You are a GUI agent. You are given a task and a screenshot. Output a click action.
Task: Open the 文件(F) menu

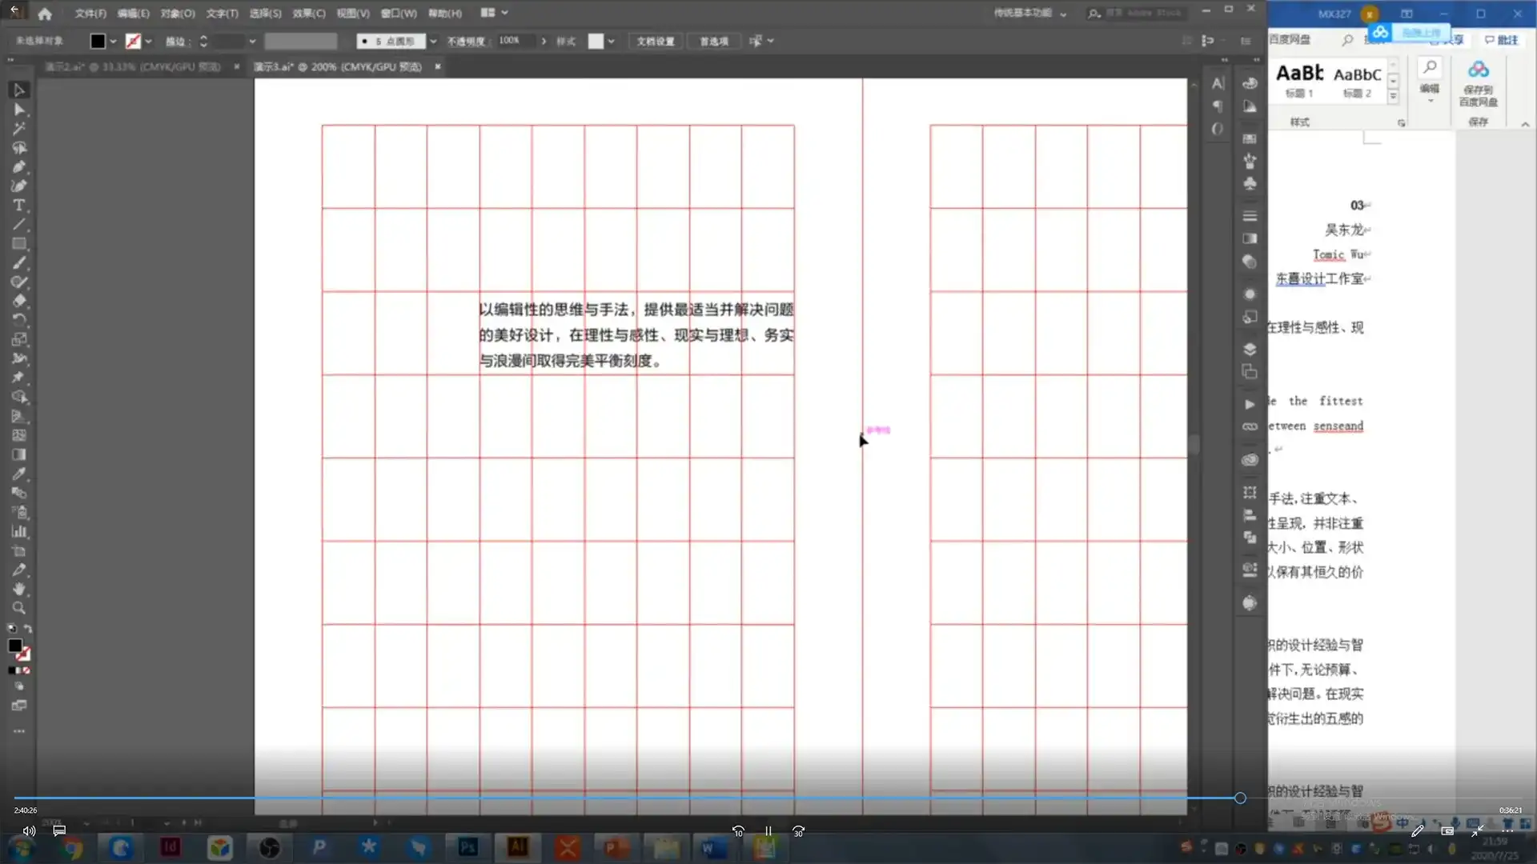pyautogui.click(x=90, y=14)
